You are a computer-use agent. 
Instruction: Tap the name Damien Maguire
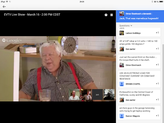133,116
